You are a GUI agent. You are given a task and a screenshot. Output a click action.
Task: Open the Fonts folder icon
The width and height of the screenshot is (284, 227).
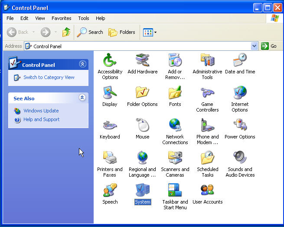tap(175, 92)
